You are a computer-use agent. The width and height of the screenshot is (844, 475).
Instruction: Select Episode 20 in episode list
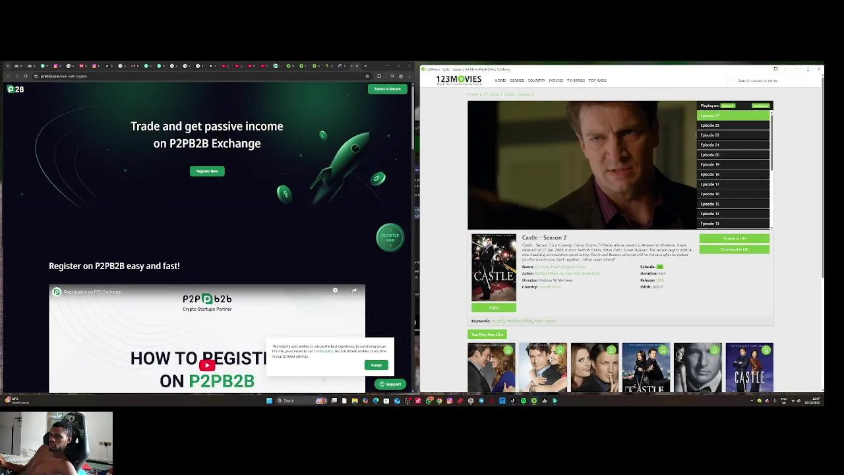[733, 155]
